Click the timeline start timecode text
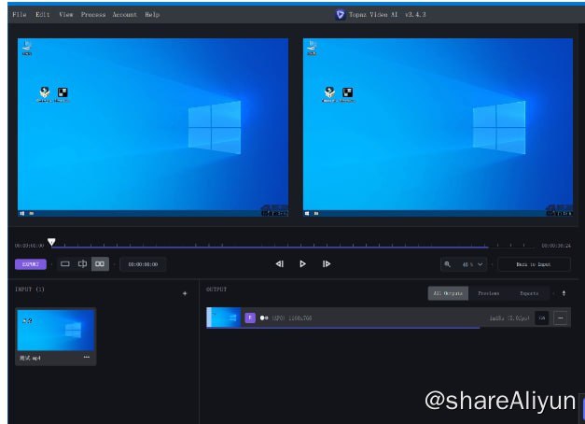 pos(30,246)
